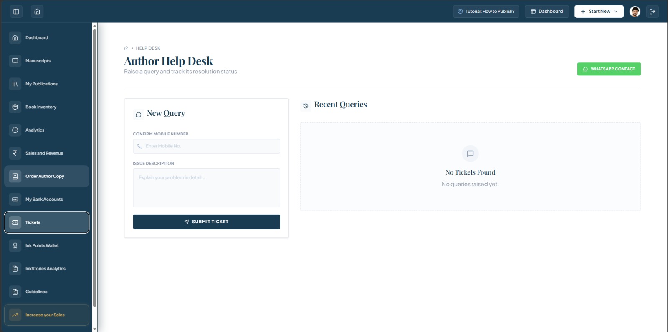Open the Sales and Revenue label
The height and width of the screenshot is (332, 668).
pos(44,153)
